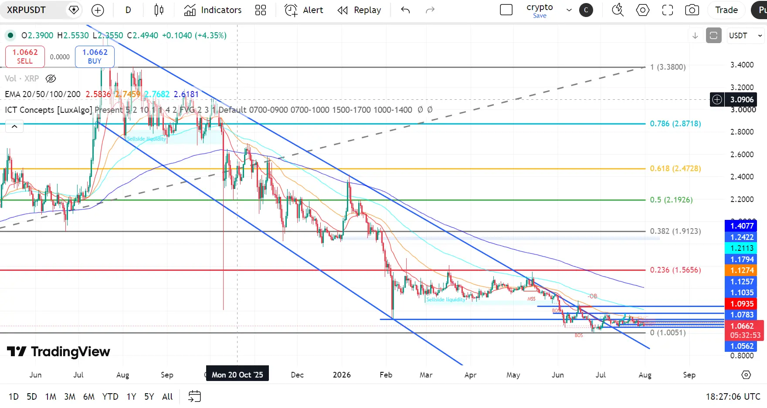Expand the layout dropdown arrow
Viewport: 767px width, 408px height.
[x=569, y=10]
